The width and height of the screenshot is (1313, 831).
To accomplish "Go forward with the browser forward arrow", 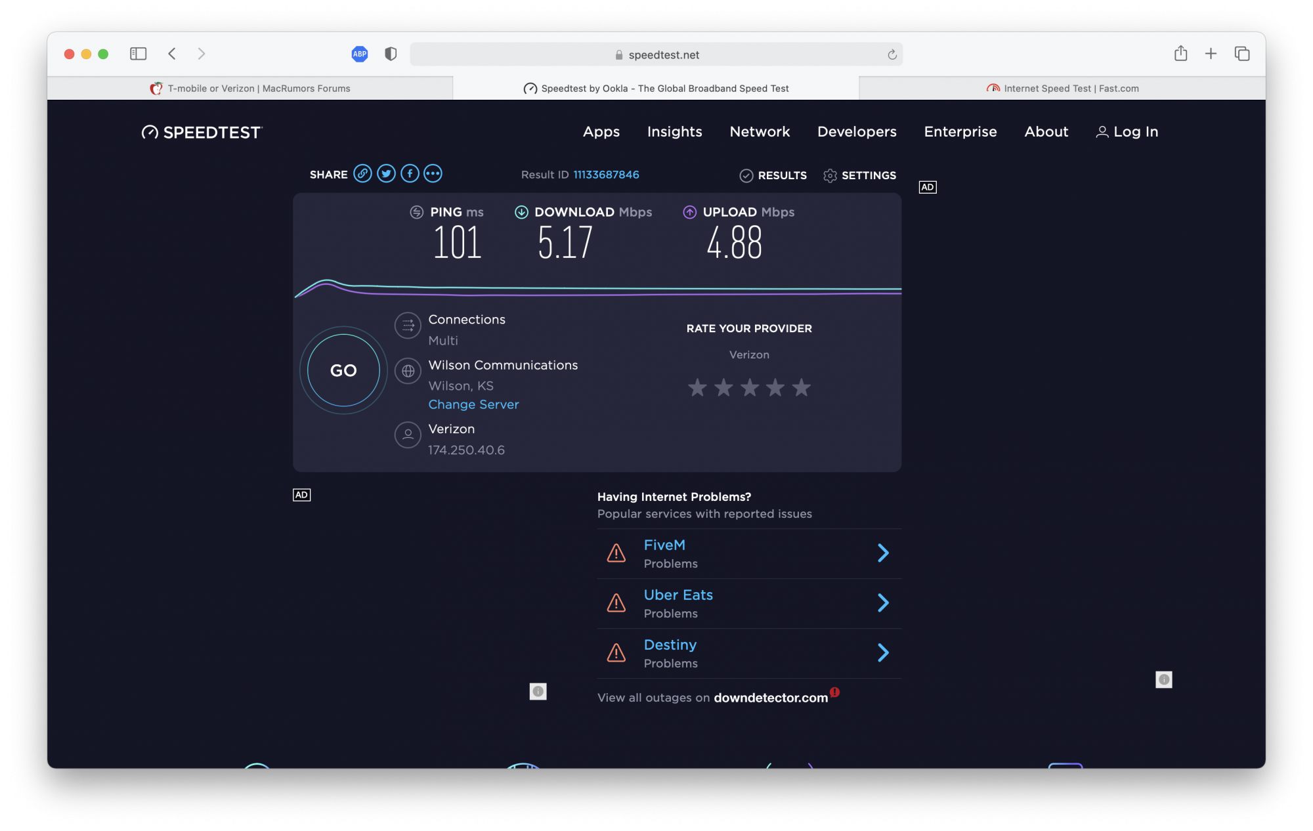I will click(x=202, y=54).
